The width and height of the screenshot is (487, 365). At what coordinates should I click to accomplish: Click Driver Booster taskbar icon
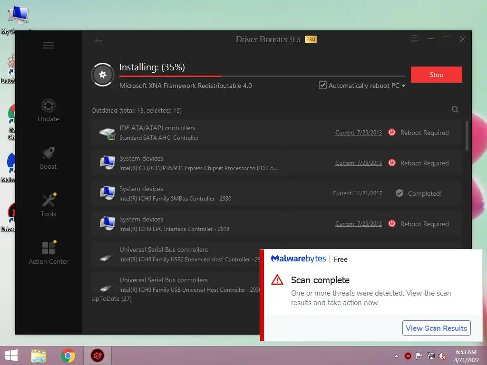pos(97,355)
